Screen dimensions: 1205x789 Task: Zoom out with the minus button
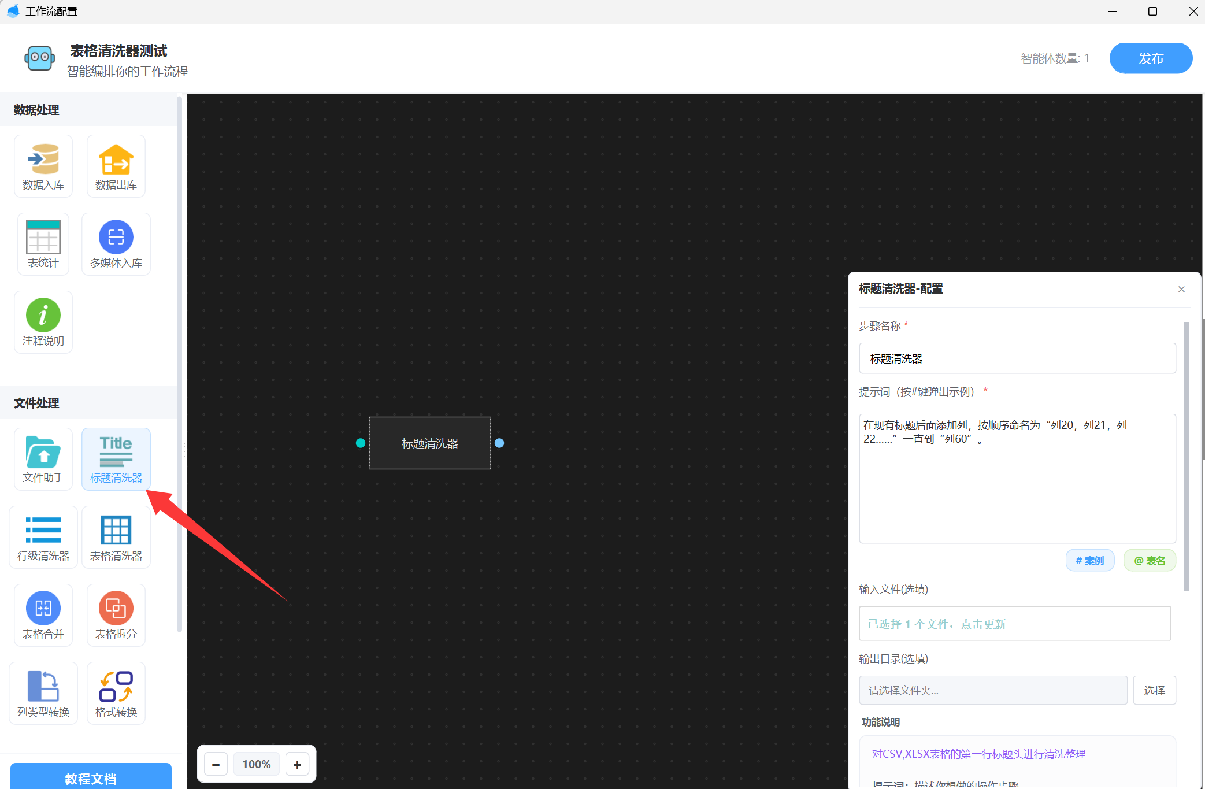click(x=216, y=764)
